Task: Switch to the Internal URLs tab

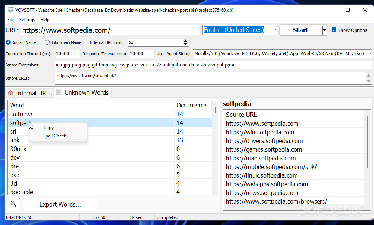Action: pos(30,93)
